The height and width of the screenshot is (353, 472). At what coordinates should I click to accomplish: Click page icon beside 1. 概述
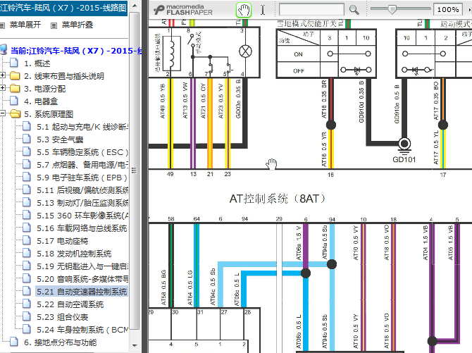coord(14,63)
